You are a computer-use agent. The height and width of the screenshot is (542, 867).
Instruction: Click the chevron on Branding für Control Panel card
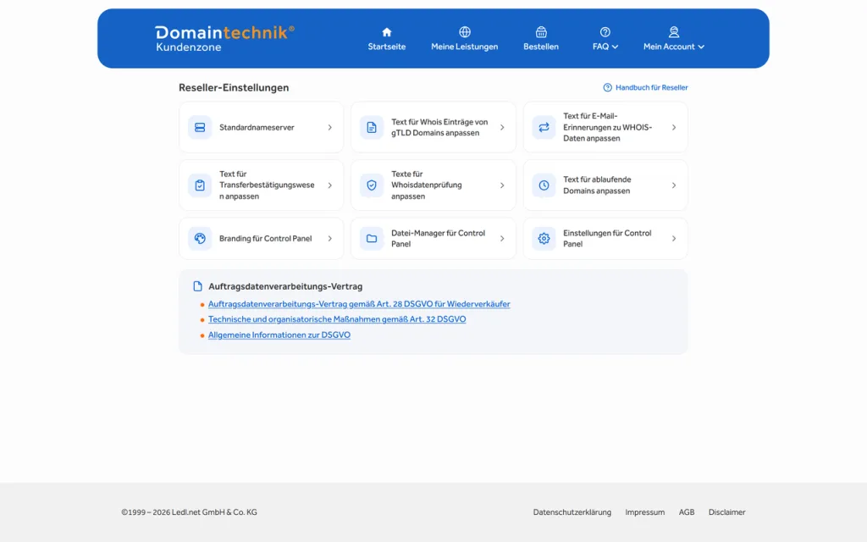click(x=330, y=238)
